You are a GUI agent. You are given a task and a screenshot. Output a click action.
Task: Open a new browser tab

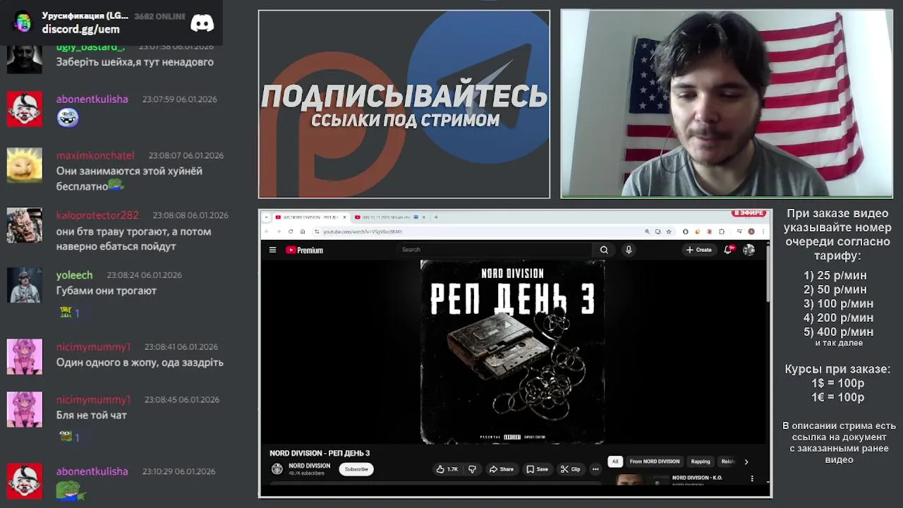(436, 217)
